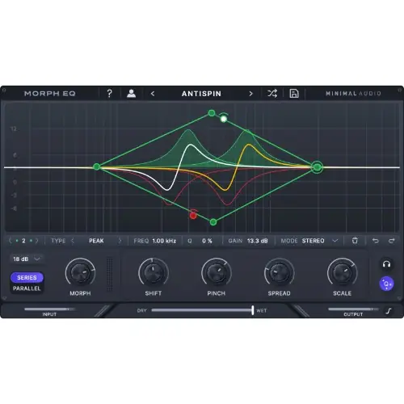
Task: Redo the last change
Action: [391, 241]
